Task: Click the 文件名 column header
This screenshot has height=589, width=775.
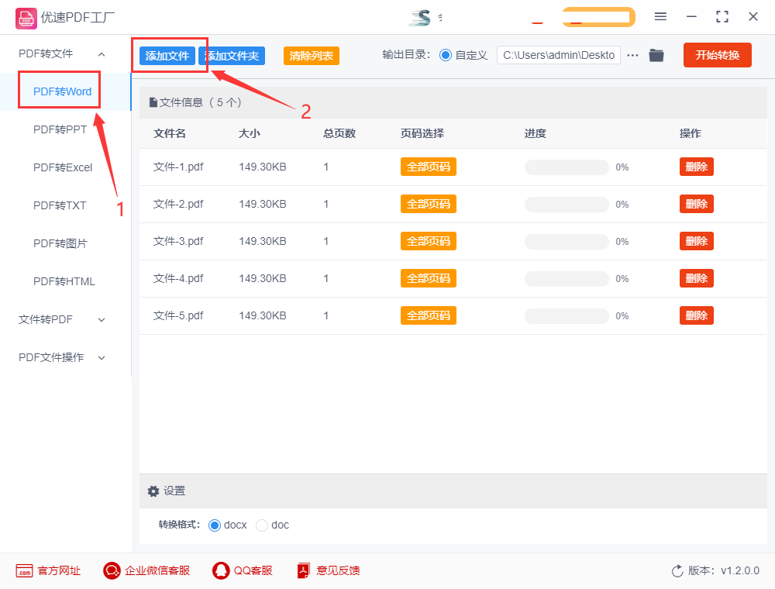Action: click(x=170, y=133)
